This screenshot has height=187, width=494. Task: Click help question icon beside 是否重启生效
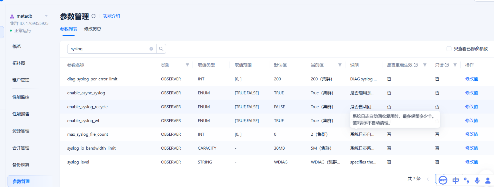(416, 65)
